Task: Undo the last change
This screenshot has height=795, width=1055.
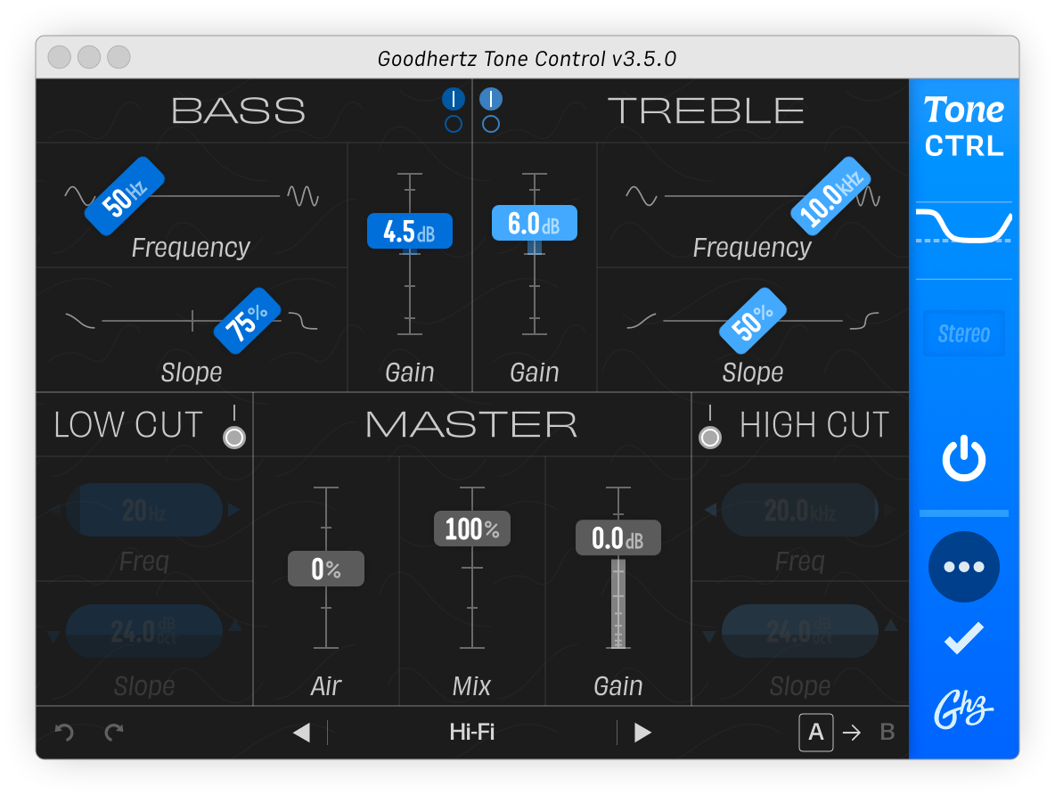Action: 64,732
